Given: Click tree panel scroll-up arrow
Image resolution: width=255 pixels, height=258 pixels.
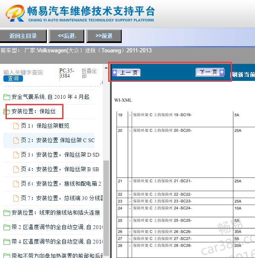Looking at the screenshot, I should point(106,68).
